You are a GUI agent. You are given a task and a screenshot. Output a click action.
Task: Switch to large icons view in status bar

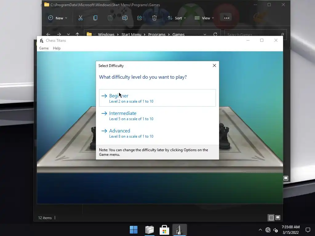[278, 218]
